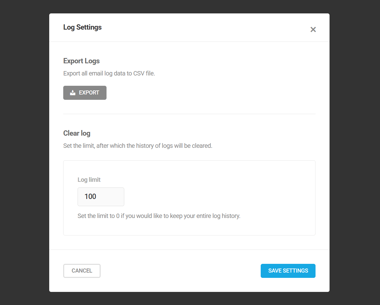Click inside the Log limit number field
380x305 pixels.
(x=101, y=197)
